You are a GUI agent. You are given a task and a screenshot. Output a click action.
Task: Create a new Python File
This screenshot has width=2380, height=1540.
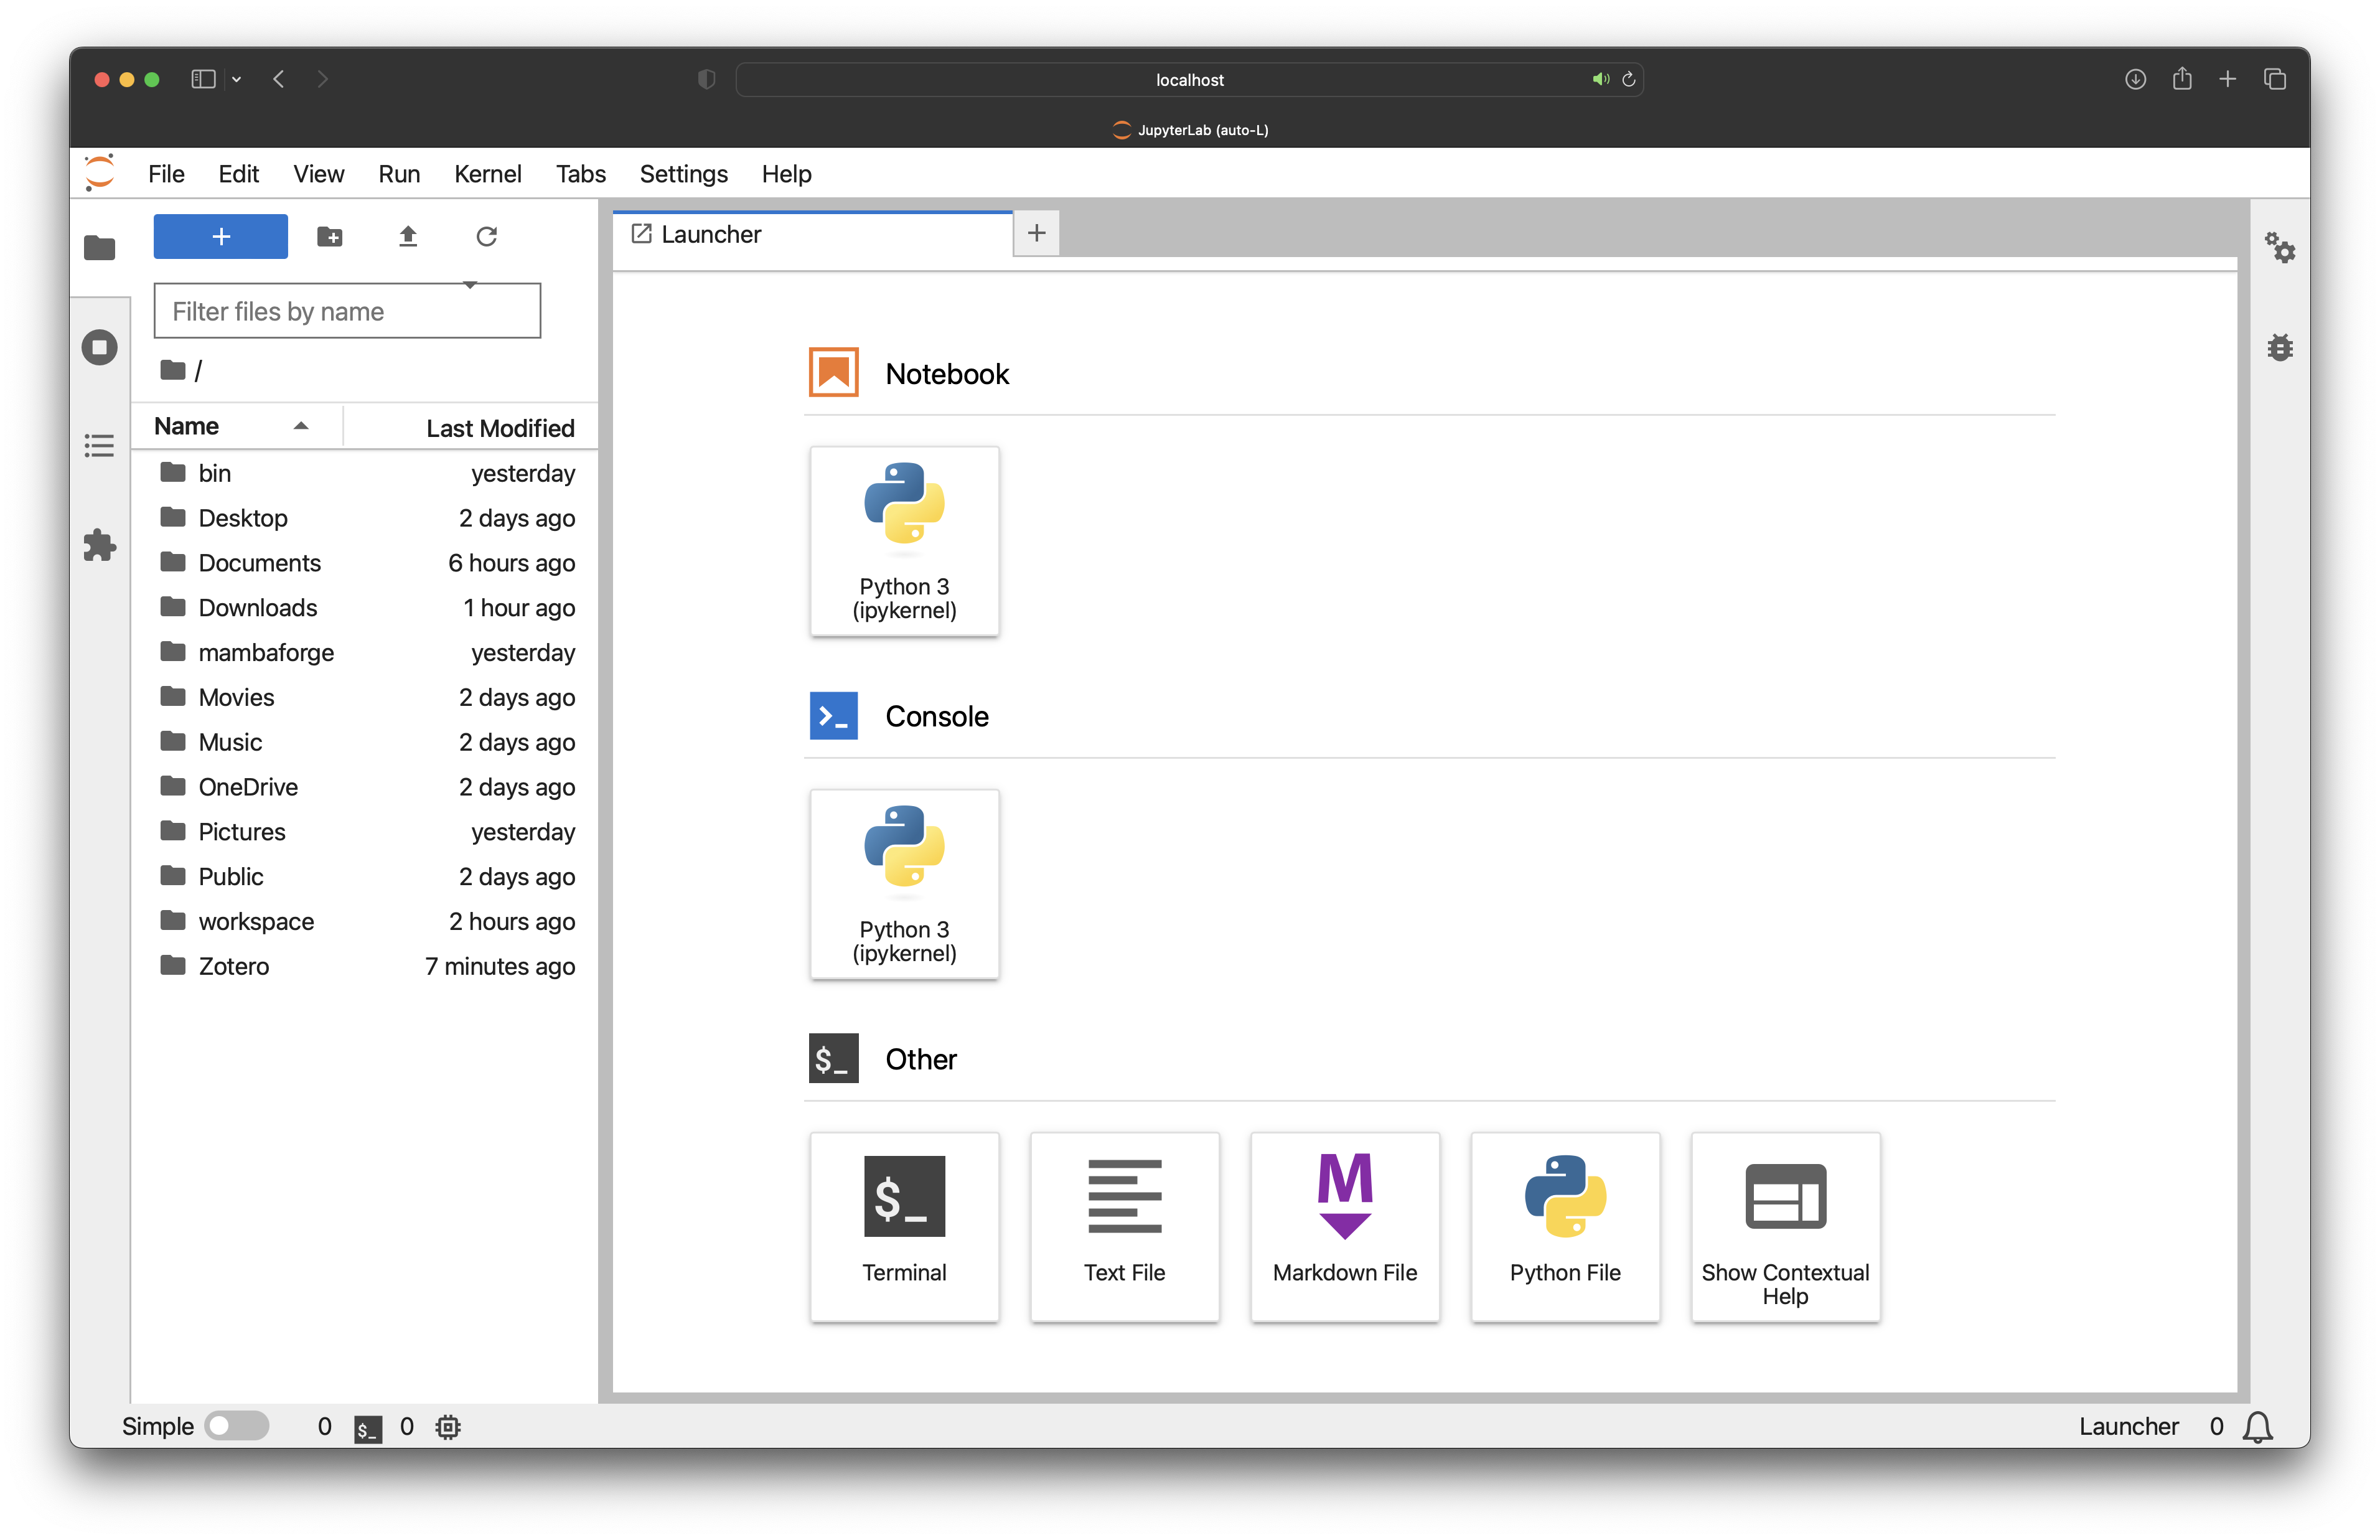[x=1564, y=1227]
